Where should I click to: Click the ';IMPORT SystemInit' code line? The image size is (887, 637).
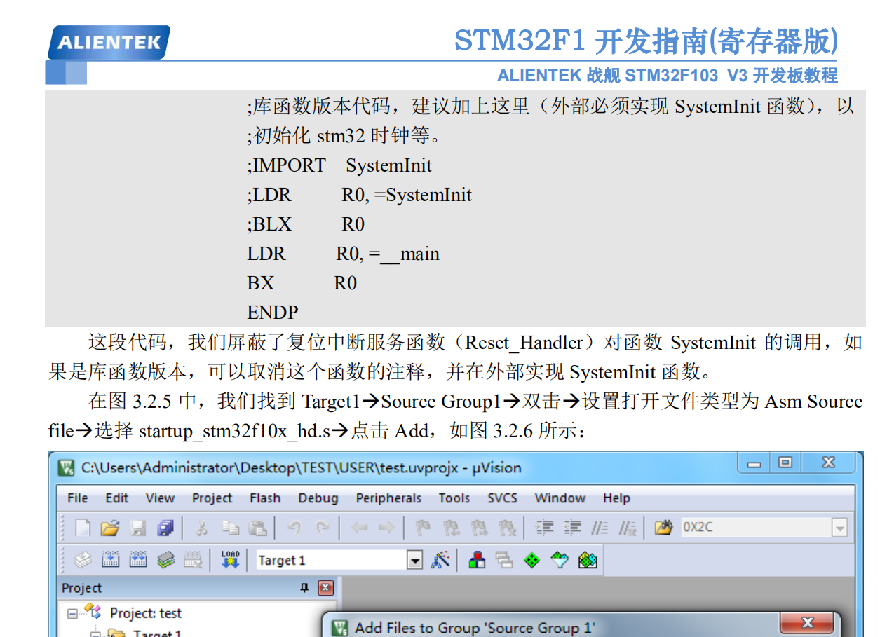point(339,165)
